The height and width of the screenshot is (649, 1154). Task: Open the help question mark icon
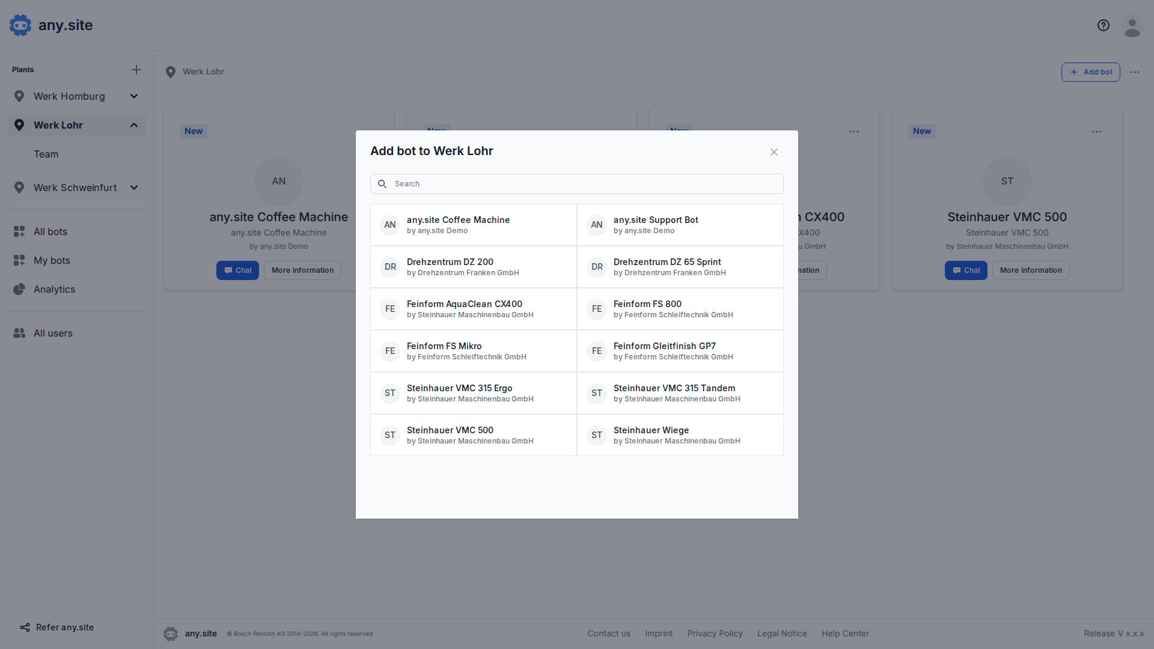point(1104,25)
